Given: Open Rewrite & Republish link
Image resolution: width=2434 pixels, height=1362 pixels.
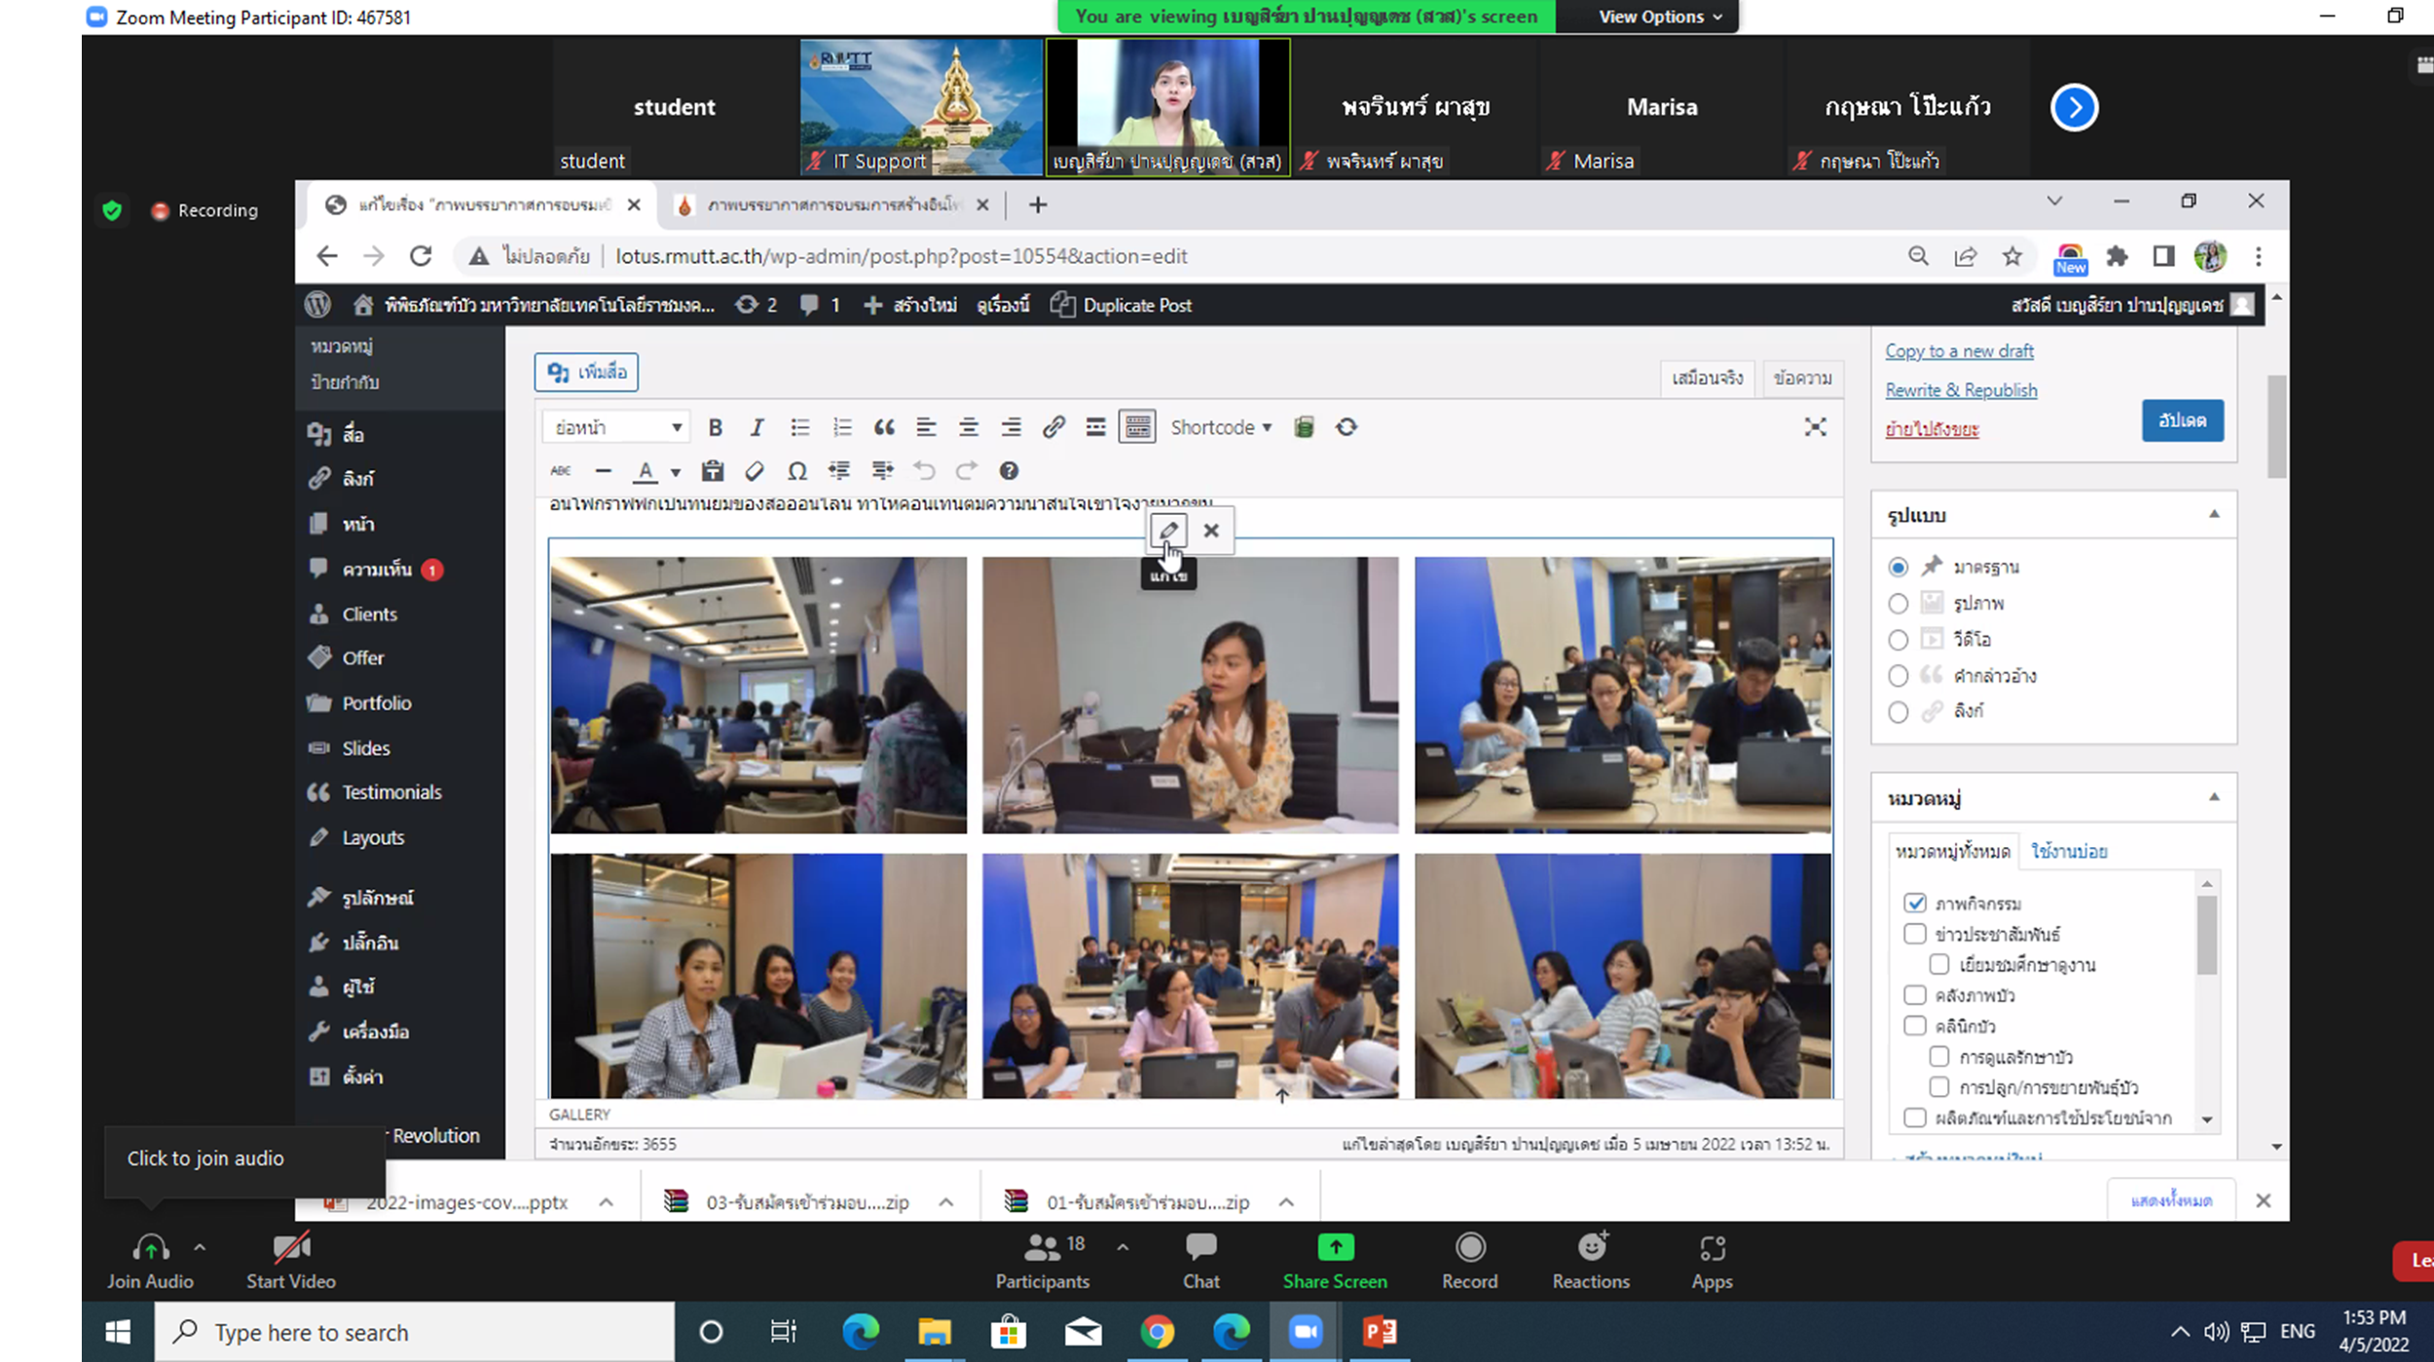Looking at the screenshot, I should [x=1961, y=390].
